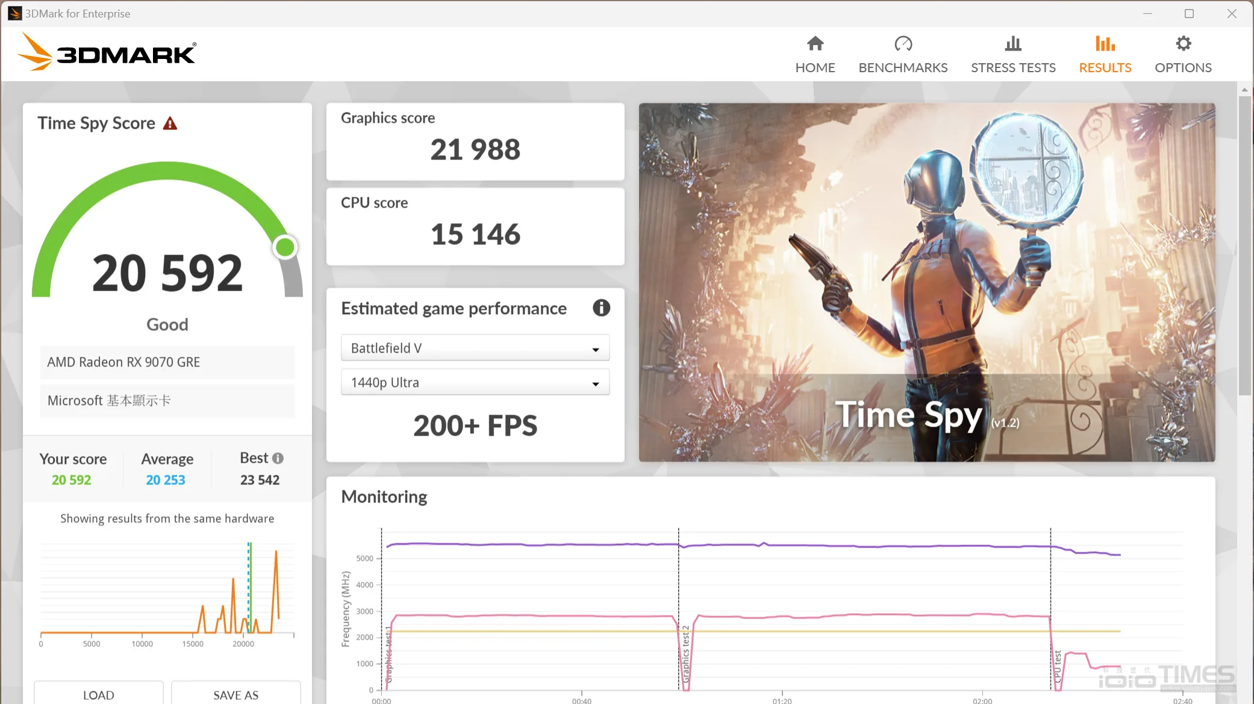Click the AMD Radeon RX 9070 GRE field
This screenshot has width=1254, height=704.
click(167, 362)
